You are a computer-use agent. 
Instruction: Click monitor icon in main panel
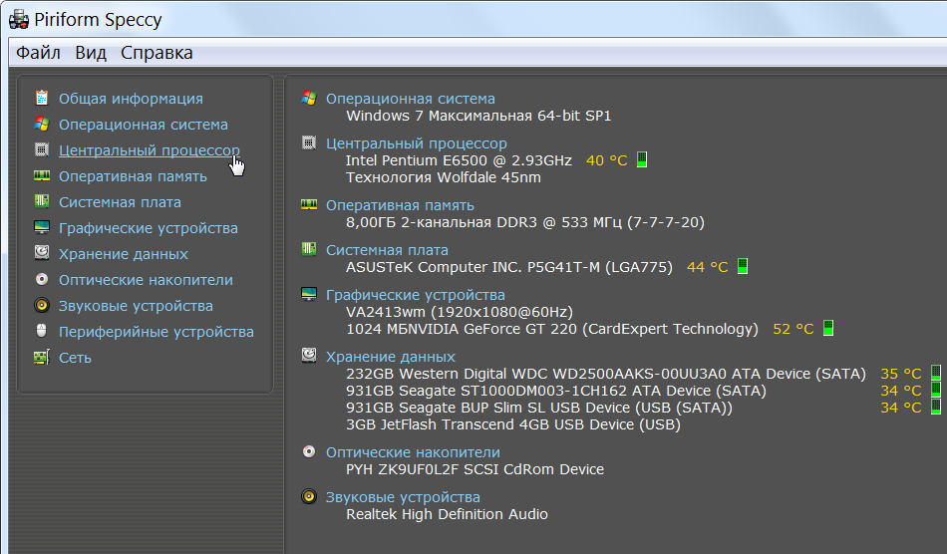tap(309, 294)
